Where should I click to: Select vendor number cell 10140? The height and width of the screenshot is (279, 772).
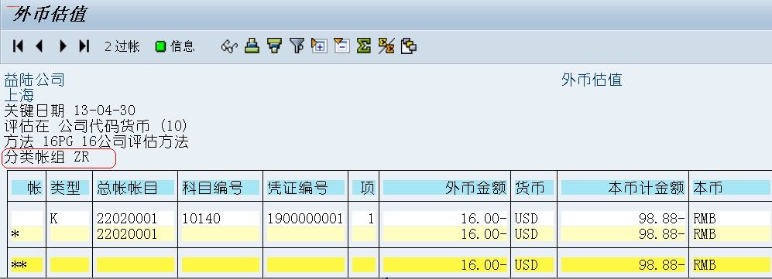tap(220, 219)
